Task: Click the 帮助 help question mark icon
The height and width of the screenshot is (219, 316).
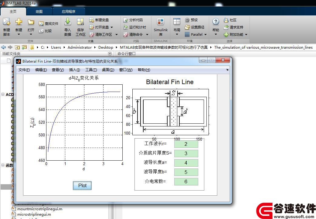Action: click(x=216, y=21)
